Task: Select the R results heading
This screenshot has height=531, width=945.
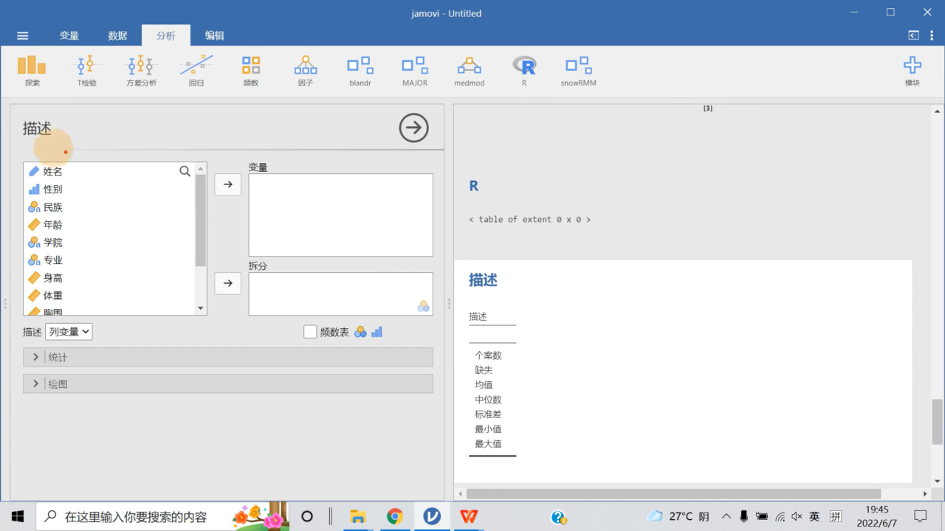Action: pyautogui.click(x=474, y=186)
